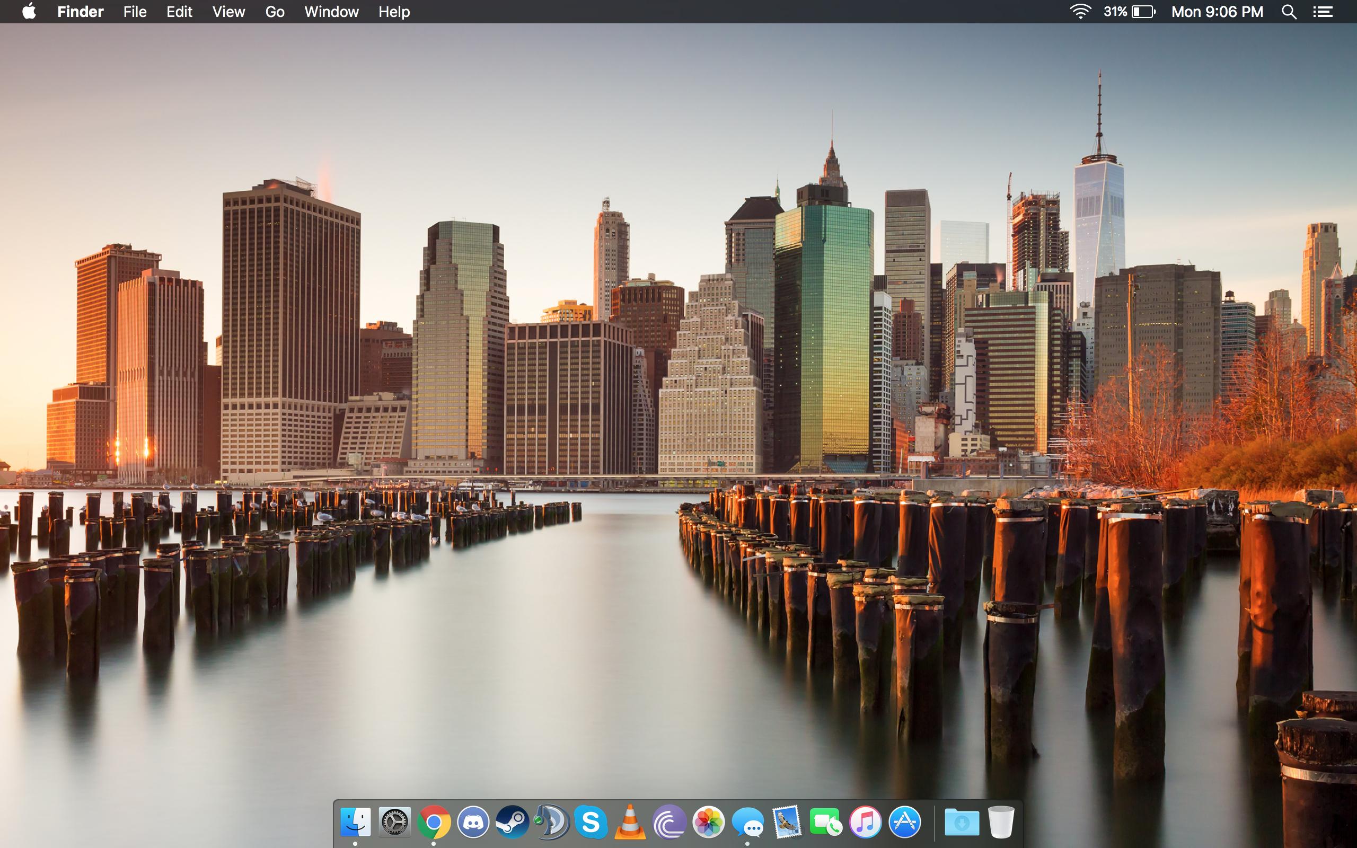Open the Apple menu

[29, 11]
